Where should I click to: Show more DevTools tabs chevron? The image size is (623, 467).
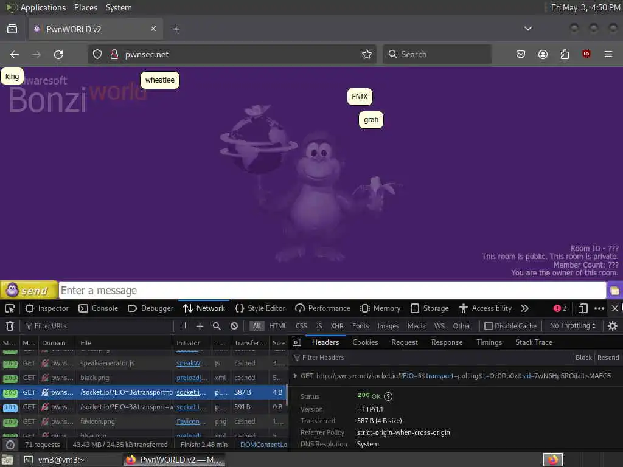524,308
